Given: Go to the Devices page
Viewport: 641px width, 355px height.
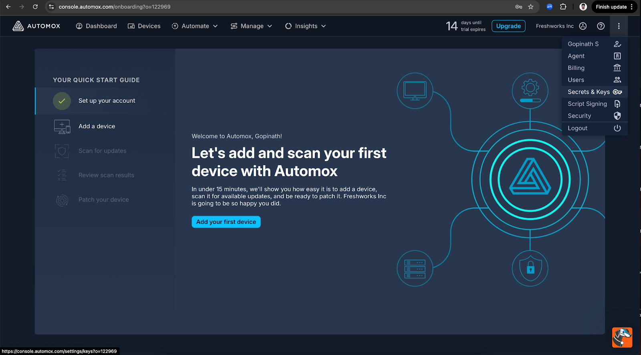Looking at the screenshot, I should coord(144,26).
